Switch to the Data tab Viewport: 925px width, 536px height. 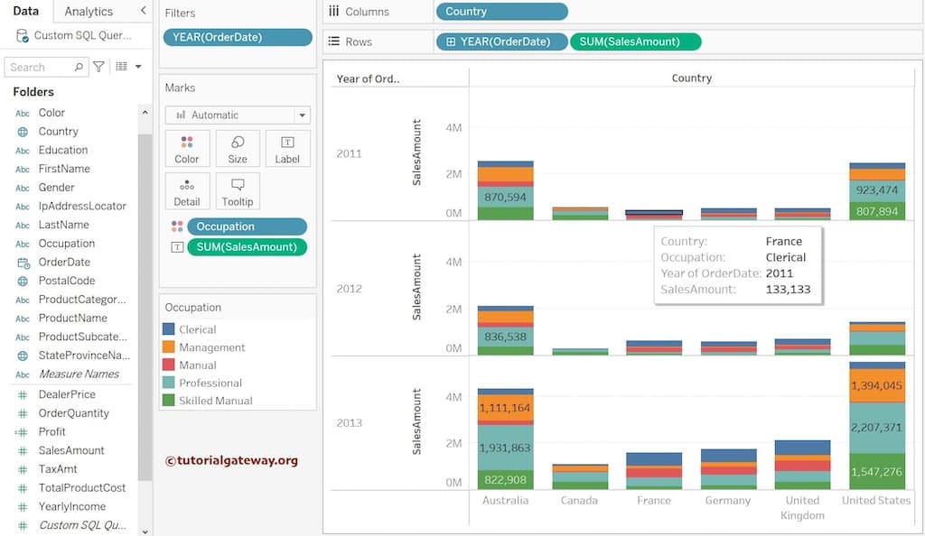coord(26,11)
